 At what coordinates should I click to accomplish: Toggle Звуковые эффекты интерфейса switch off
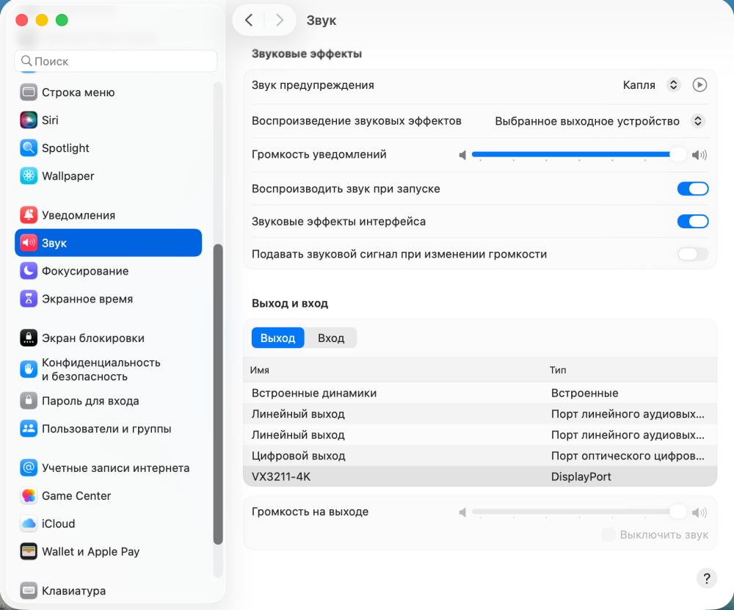click(693, 222)
